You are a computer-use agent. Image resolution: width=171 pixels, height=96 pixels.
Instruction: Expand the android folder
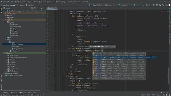coord(6,18)
